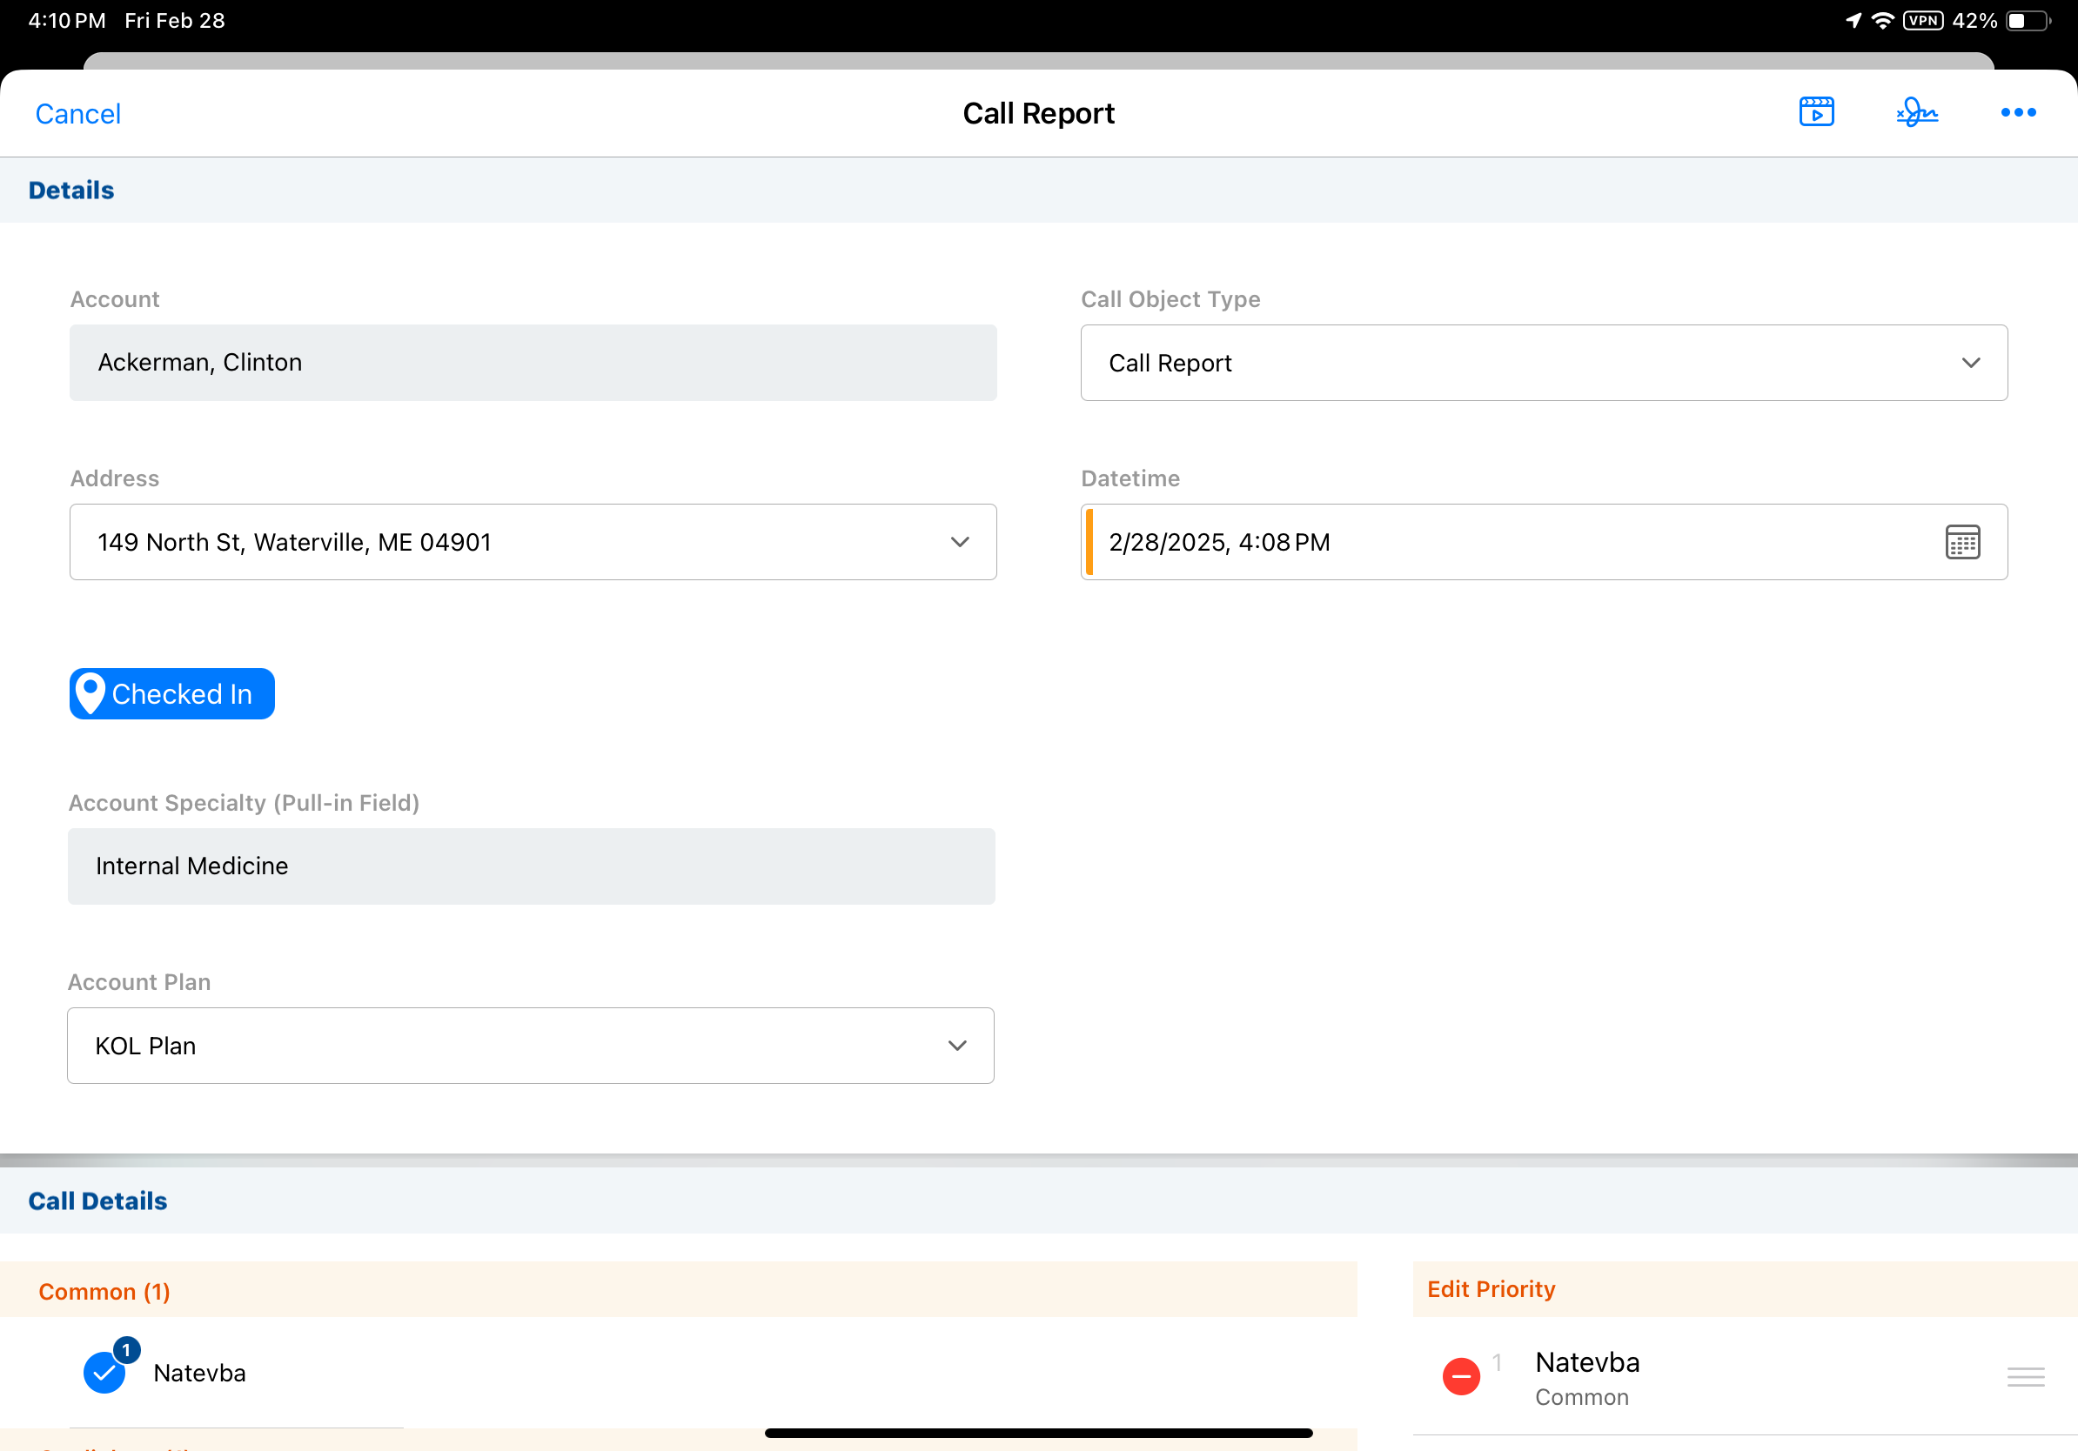
Task: Select the Call Details section header
Action: 97,1200
